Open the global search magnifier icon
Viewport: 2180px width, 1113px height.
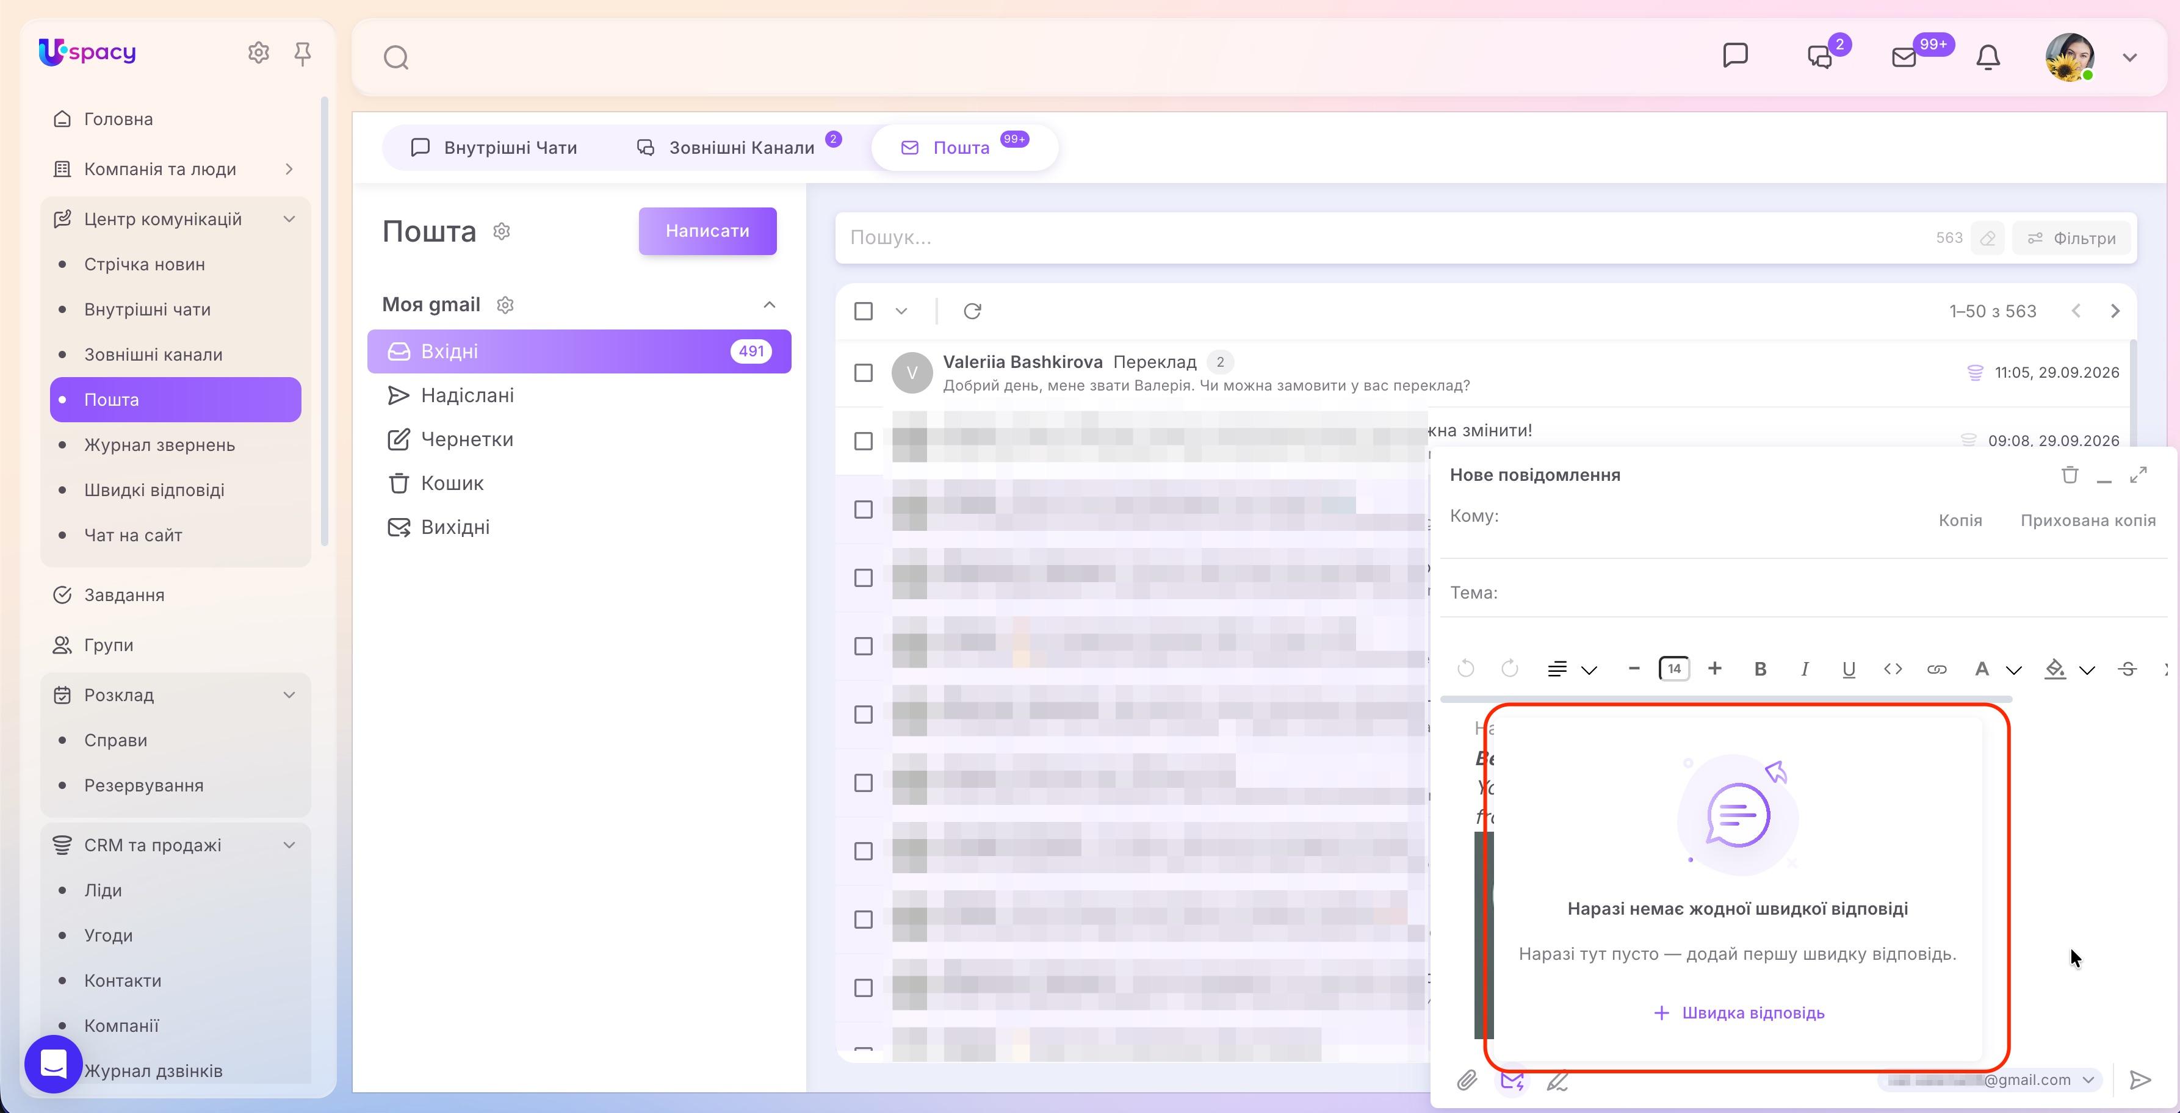[396, 57]
